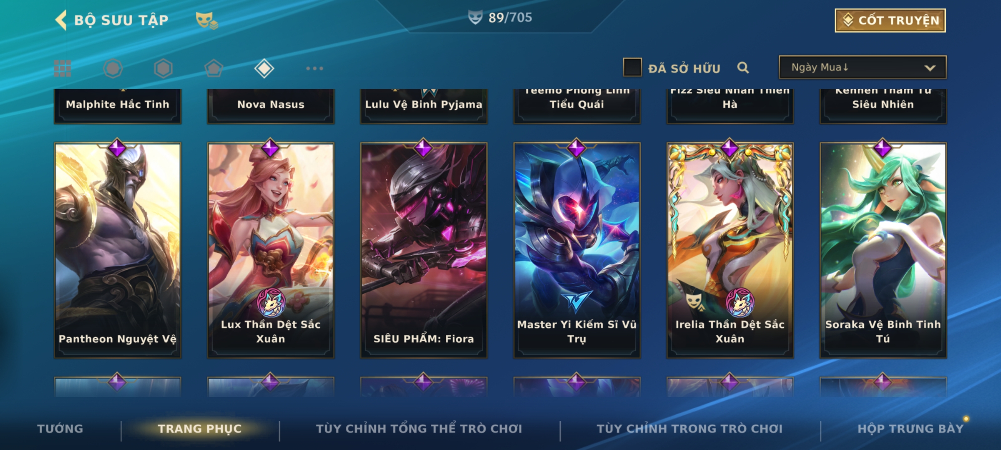Select the Pantheon Nguyệt Vệ skin card
This screenshot has height=450, width=1001.
pos(118,250)
